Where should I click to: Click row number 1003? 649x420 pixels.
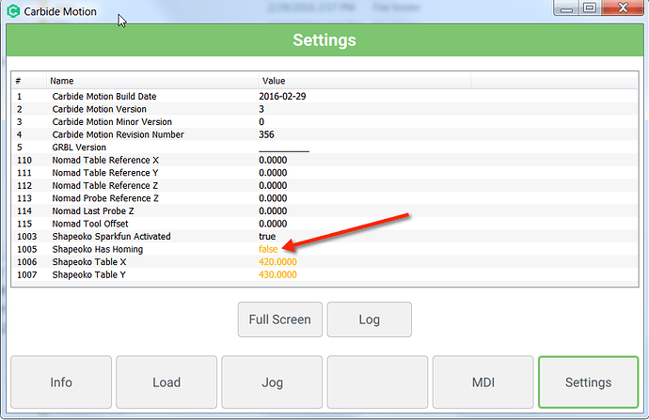[27, 237]
